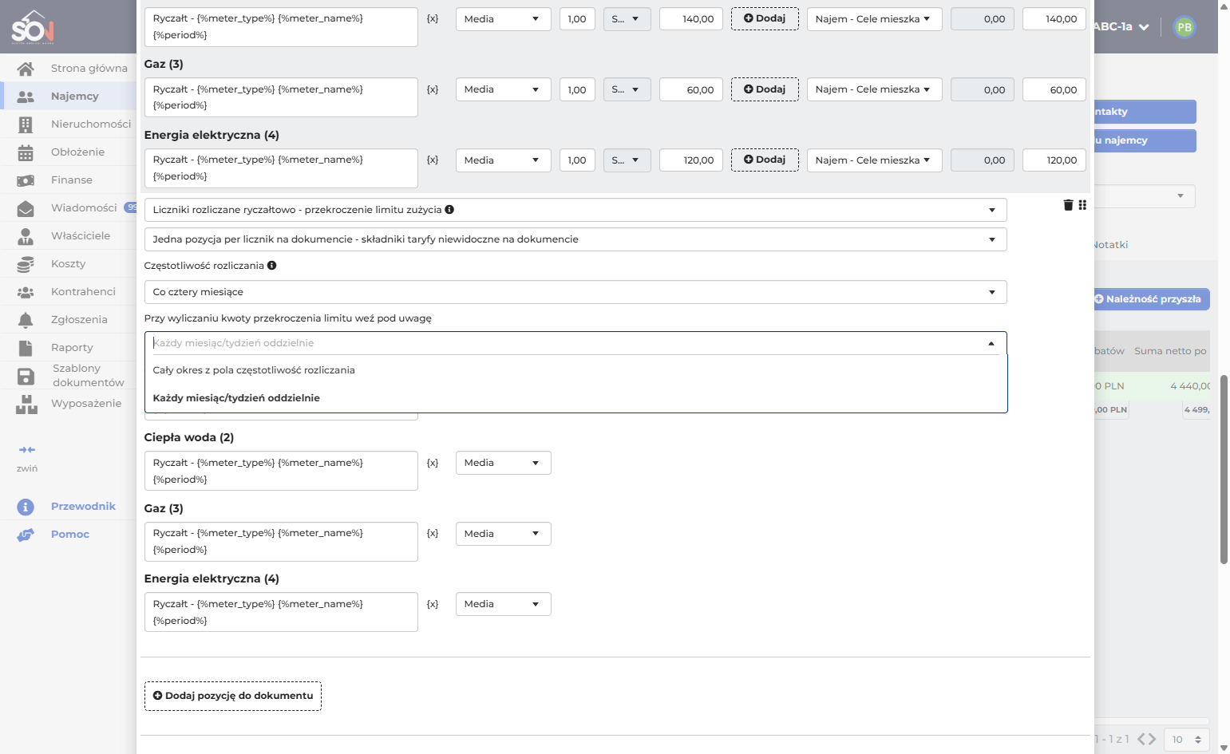Expand the Liczniki rozliczane ryczałtowo dropdown

575,210
